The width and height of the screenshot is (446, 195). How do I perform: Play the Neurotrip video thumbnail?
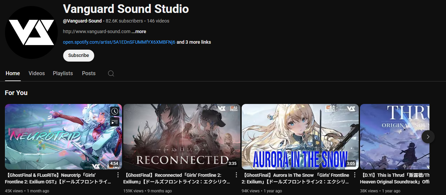pyautogui.click(x=63, y=137)
